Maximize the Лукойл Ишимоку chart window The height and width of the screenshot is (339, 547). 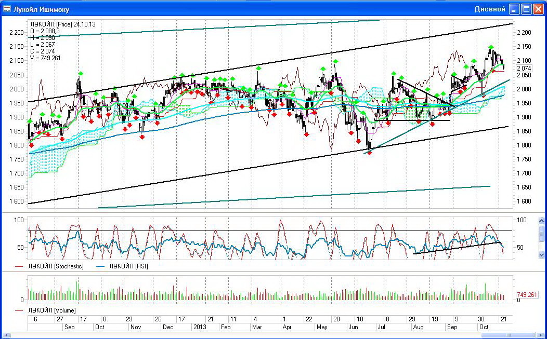click(x=526, y=9)
